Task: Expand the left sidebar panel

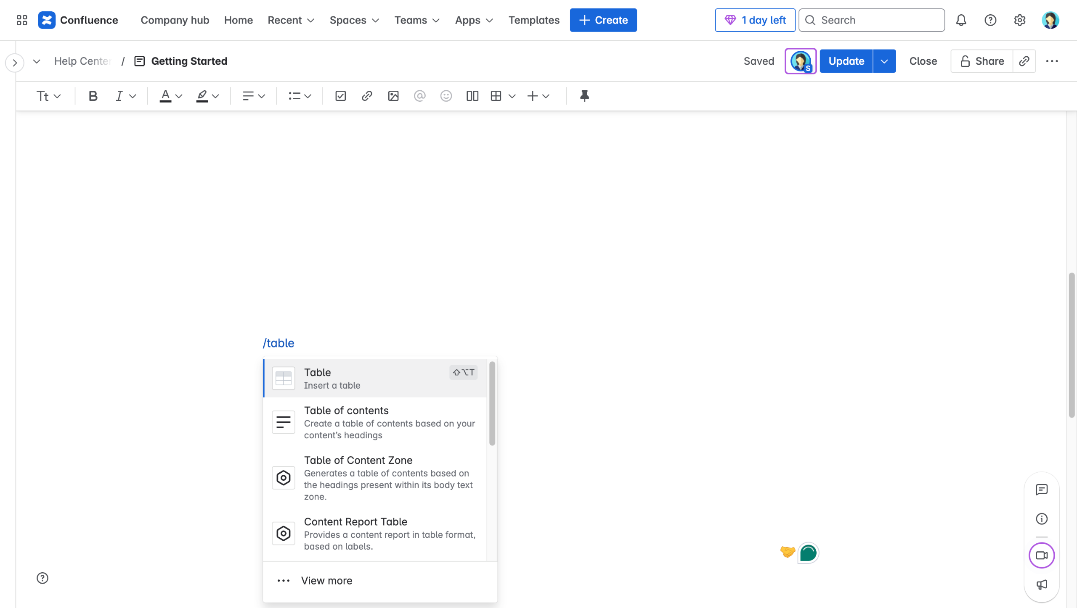Action: tap(15, 63)
